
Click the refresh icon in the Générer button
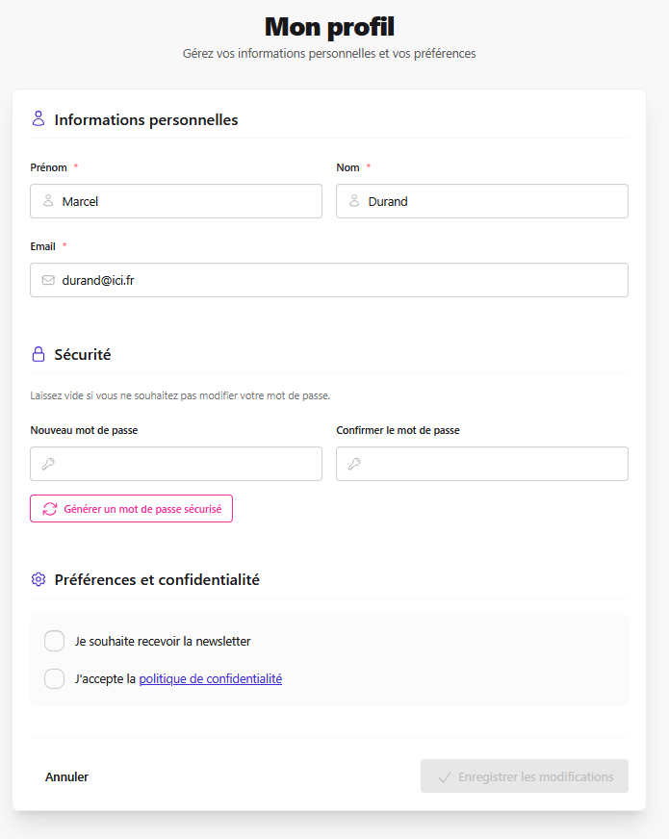tap(50, 509)
